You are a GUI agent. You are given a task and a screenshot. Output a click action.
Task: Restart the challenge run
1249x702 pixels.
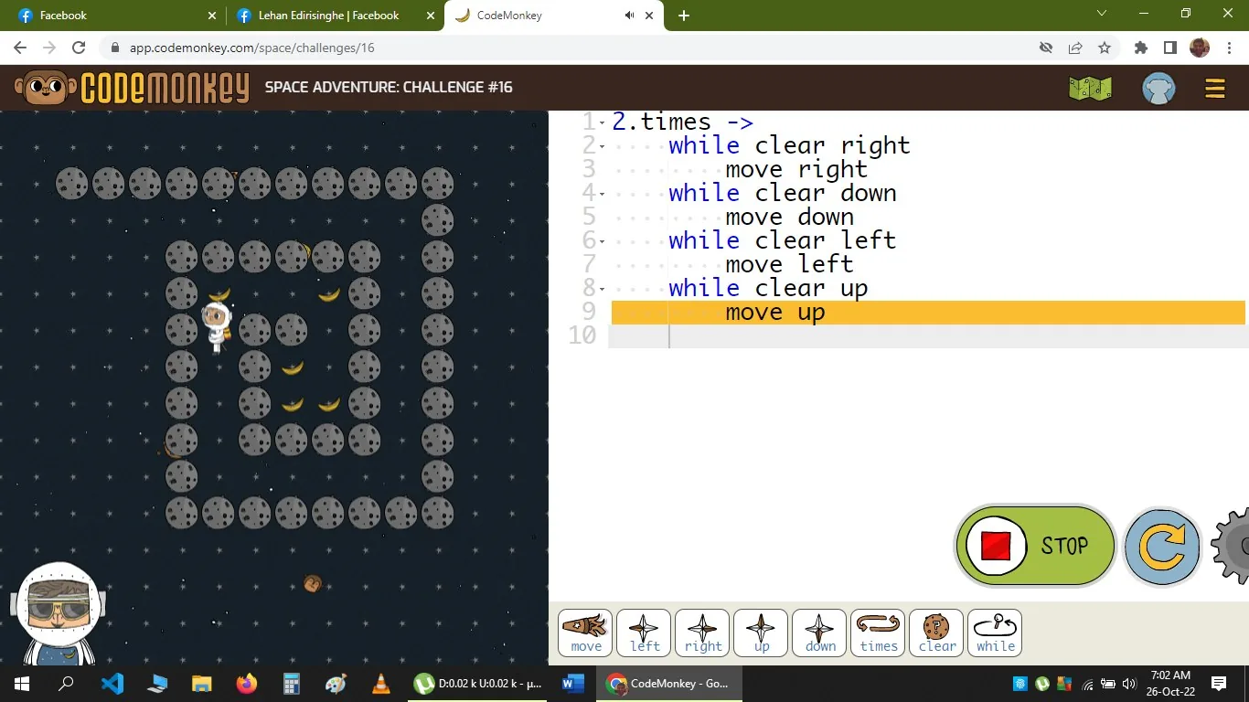coord(1161,546)
